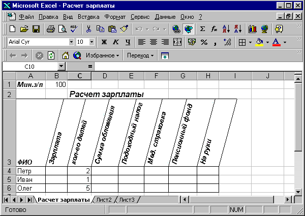Click the formula bar equals button
305x216 pixels.
(90, 67)
